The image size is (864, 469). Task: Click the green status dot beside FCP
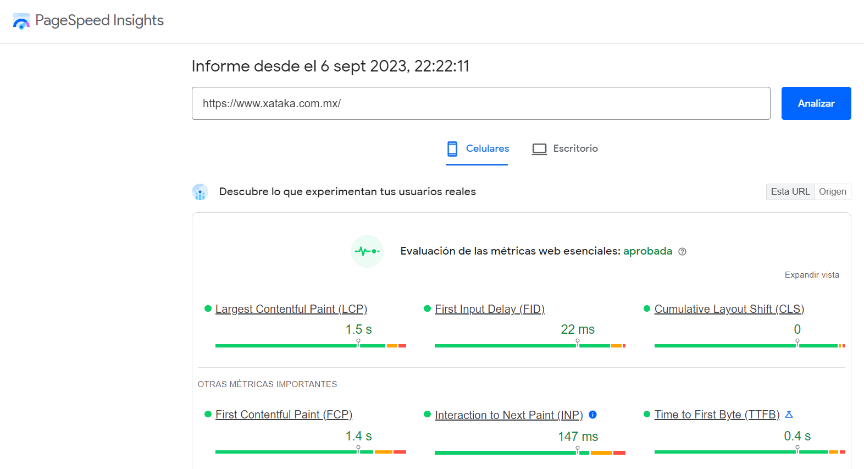[x=208, y=414]
